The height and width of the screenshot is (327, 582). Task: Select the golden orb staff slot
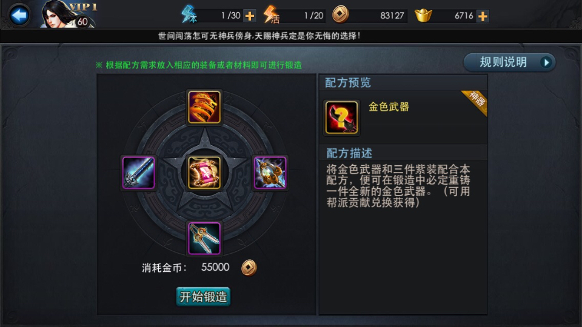tap(270, 173)
